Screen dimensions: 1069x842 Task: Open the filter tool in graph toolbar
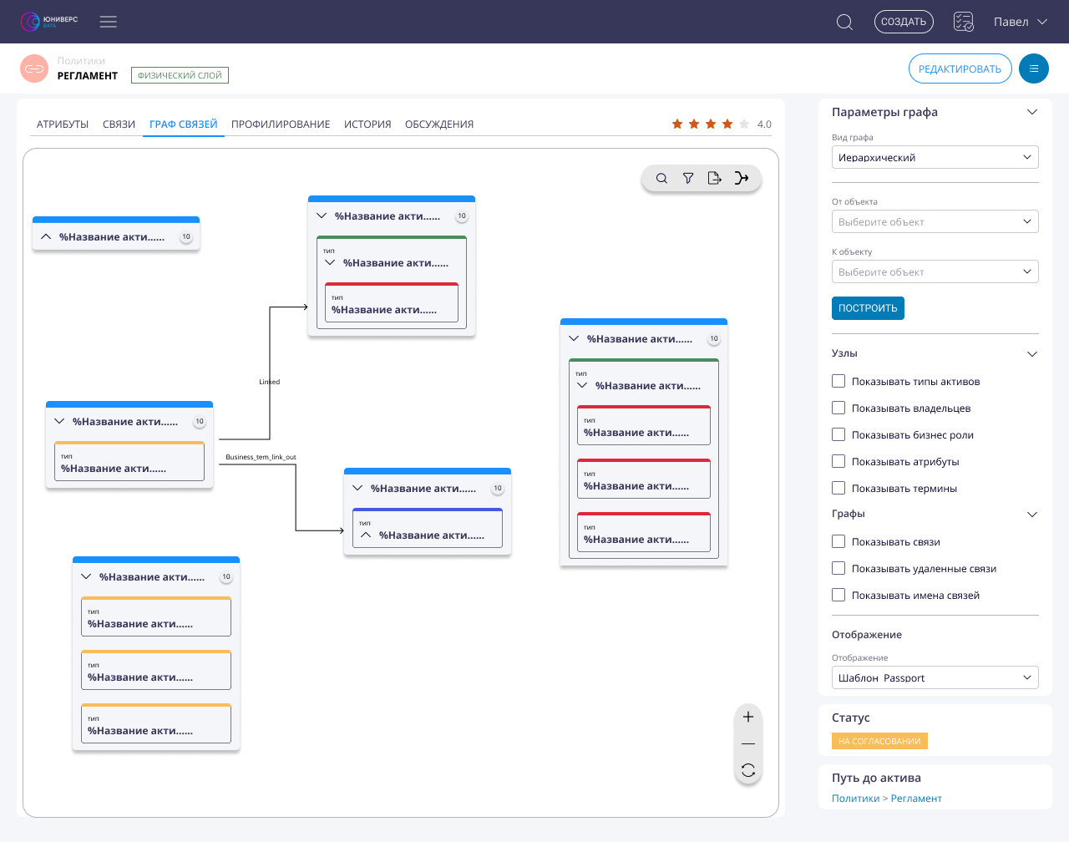[688, 178]
